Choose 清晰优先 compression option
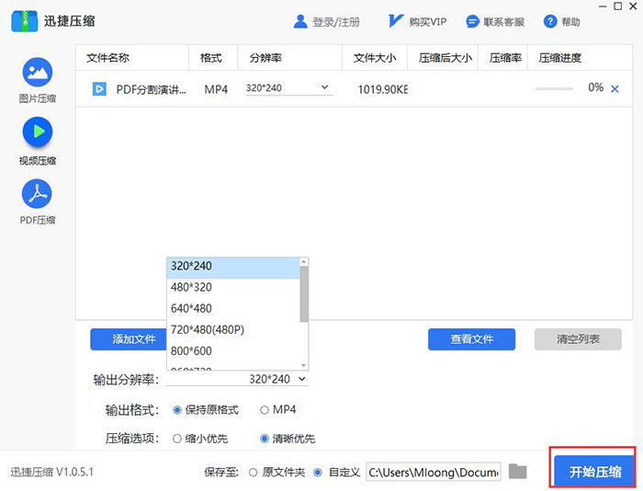Viewport: 643px width, 491px height. 265,439
